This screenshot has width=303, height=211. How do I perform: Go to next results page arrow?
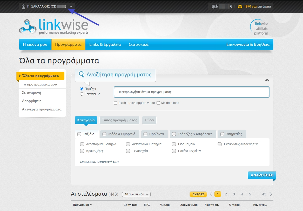coord(271,194)
